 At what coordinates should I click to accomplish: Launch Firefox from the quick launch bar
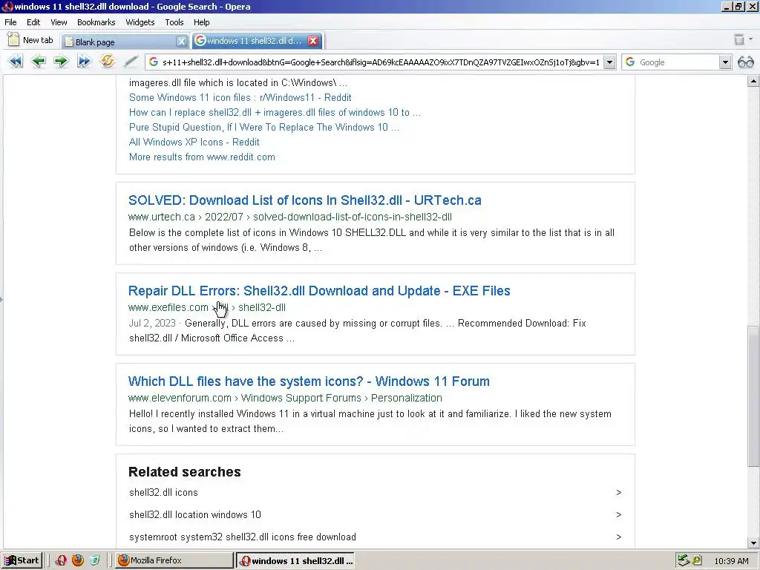click(77, 560)
